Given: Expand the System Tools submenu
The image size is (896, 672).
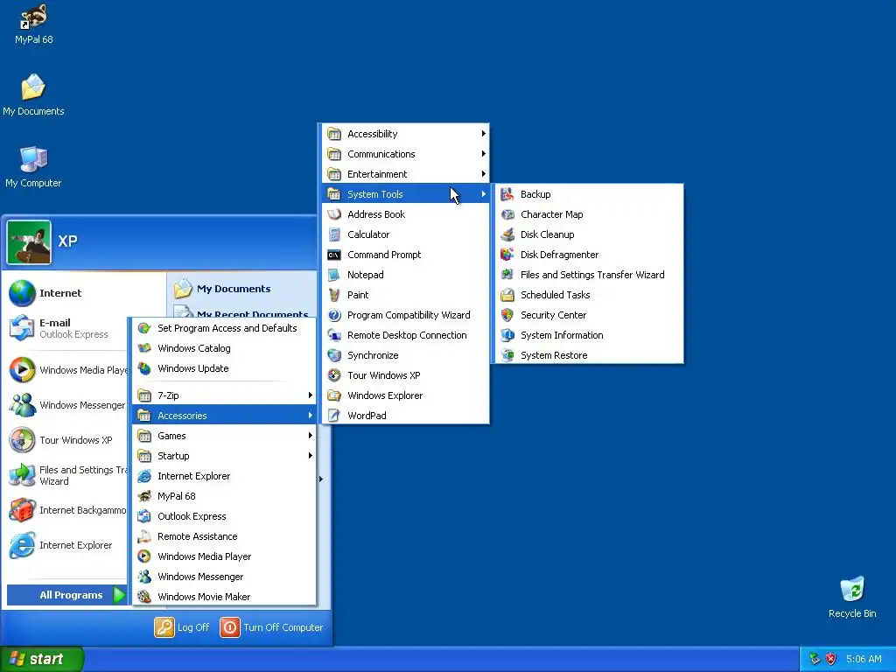Looking at the screenshot, I should coord(406,194).
